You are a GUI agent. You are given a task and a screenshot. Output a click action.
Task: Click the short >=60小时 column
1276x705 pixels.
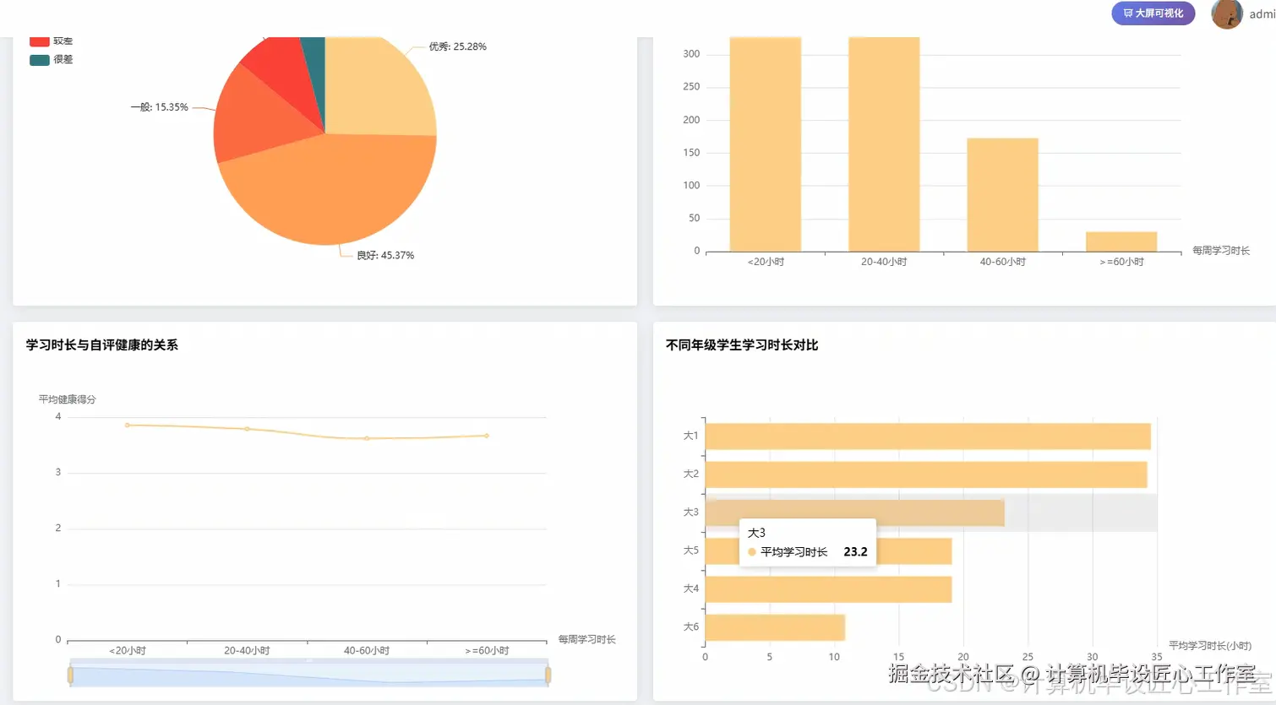(1121, 241)
